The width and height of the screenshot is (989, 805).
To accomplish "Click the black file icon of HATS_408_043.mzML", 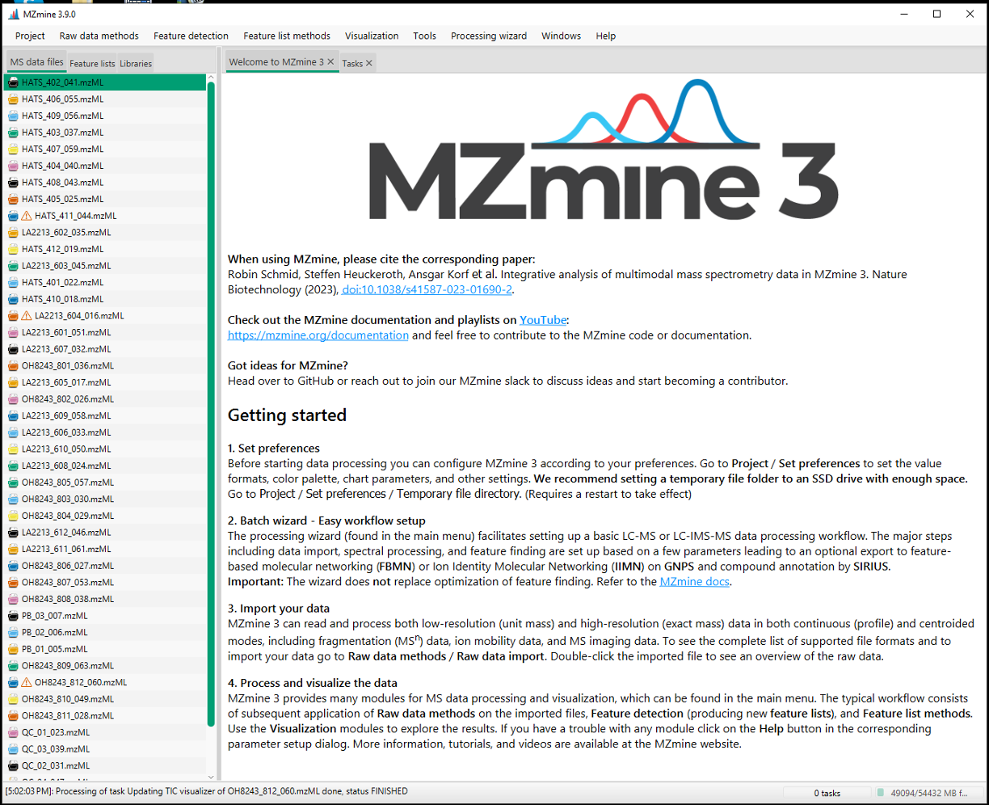I will 13,183.
